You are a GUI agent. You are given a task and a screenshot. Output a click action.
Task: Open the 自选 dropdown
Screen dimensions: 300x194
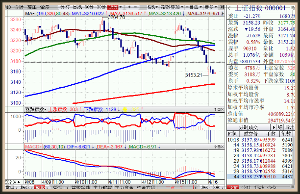(x=194, y=7)
